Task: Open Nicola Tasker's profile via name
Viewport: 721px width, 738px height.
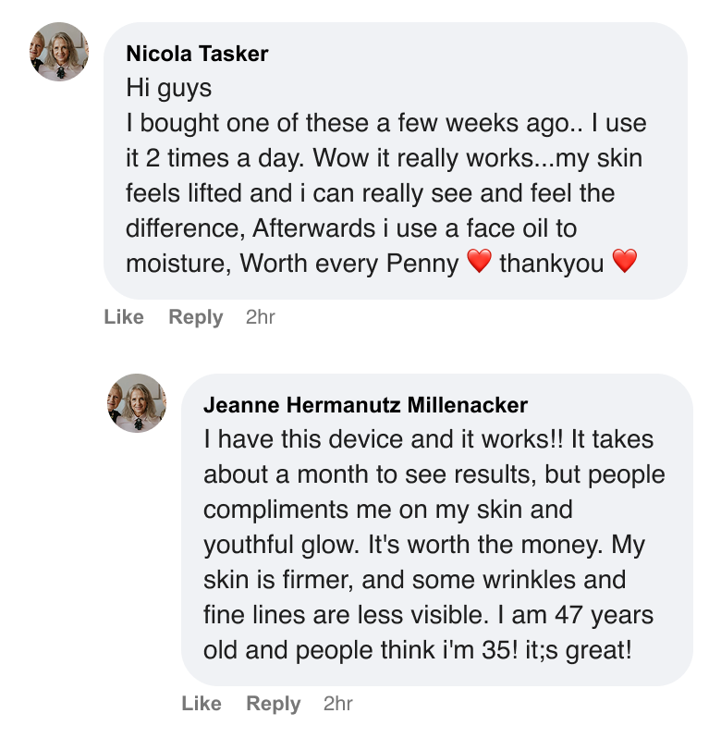Action: point(197,54)
